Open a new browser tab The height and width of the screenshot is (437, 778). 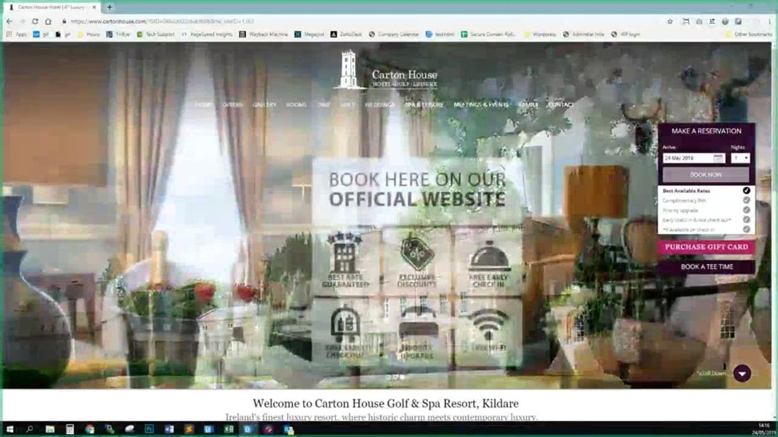[109, 7]
